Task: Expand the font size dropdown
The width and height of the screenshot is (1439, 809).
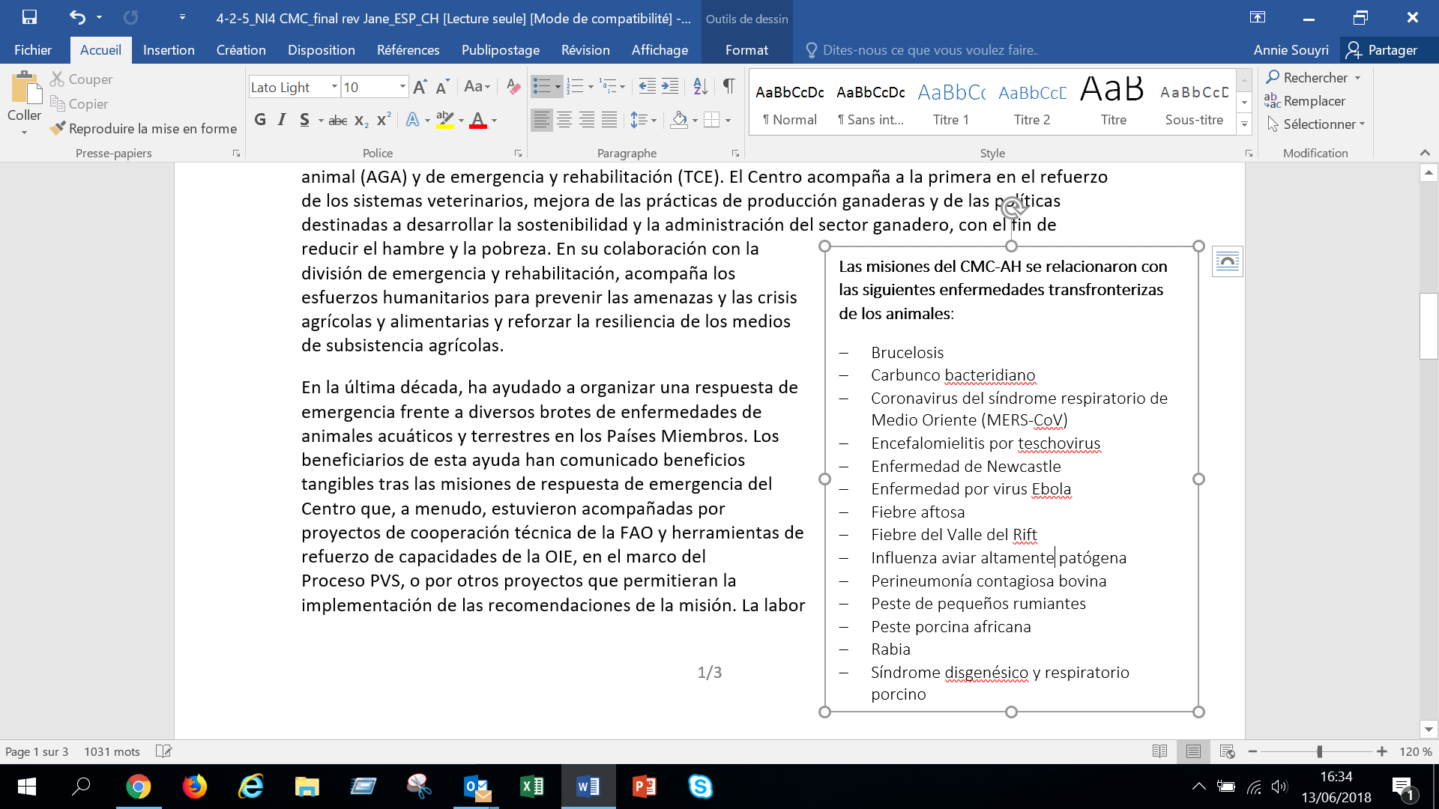Action: tap(402, 87)
